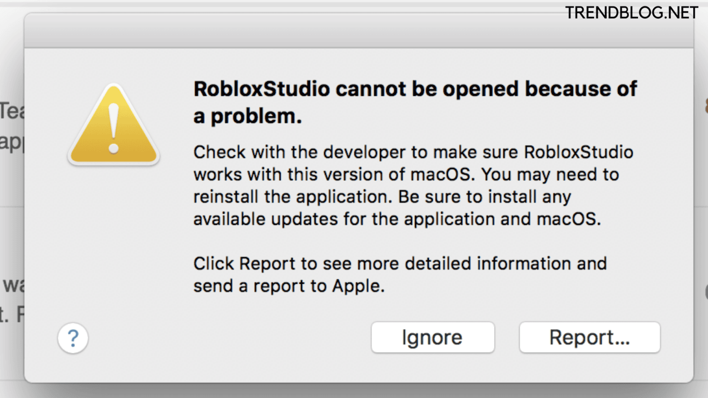Screen dimensions: 708x398
Task: Select the error heading about RobloxStudio
Action: pyautogui.click(x=415, y=101)
